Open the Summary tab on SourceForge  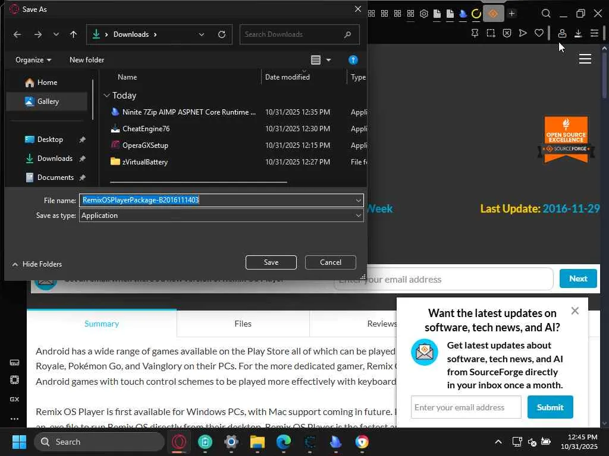pos(101,324)
